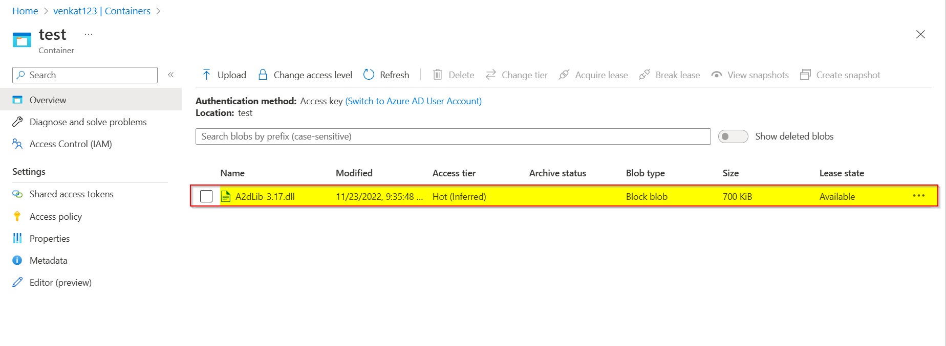Open the Editor (preview) pencil item
This screenshot has height=346, width=946.
click(60, 283)
